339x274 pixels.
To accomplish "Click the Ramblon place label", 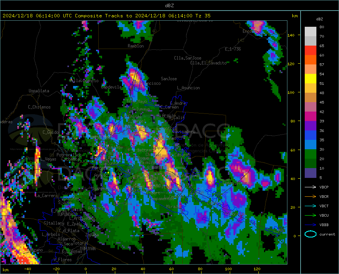I will [x=136, y=46].
